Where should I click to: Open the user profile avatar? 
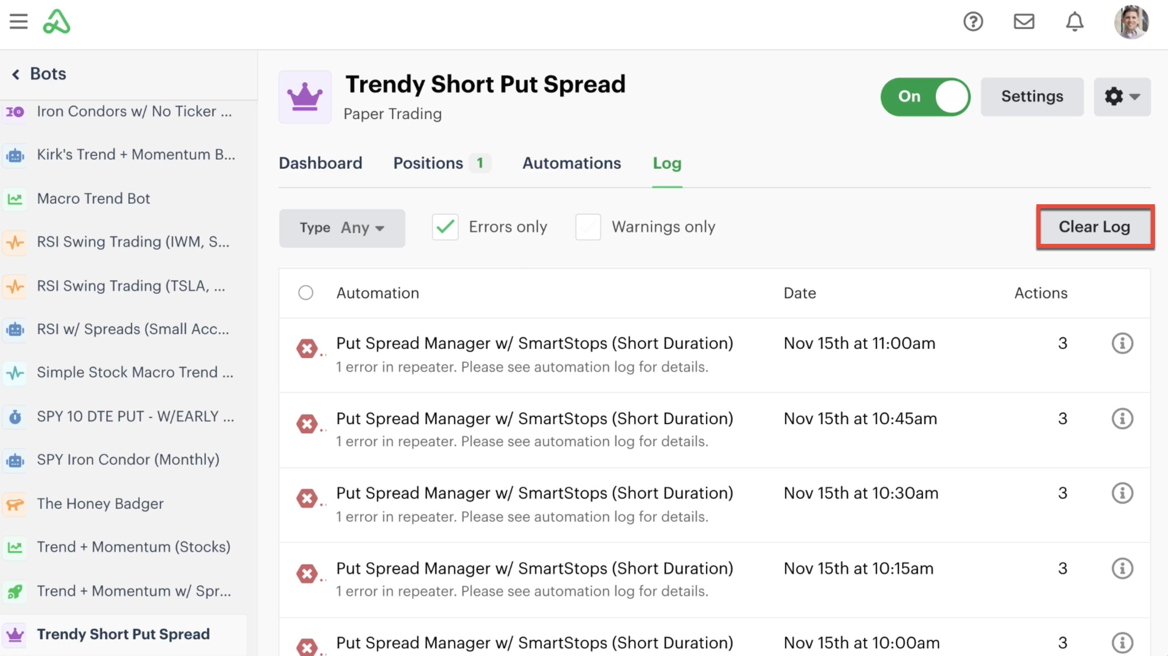pyautogui.click(x=1131, y=21)
